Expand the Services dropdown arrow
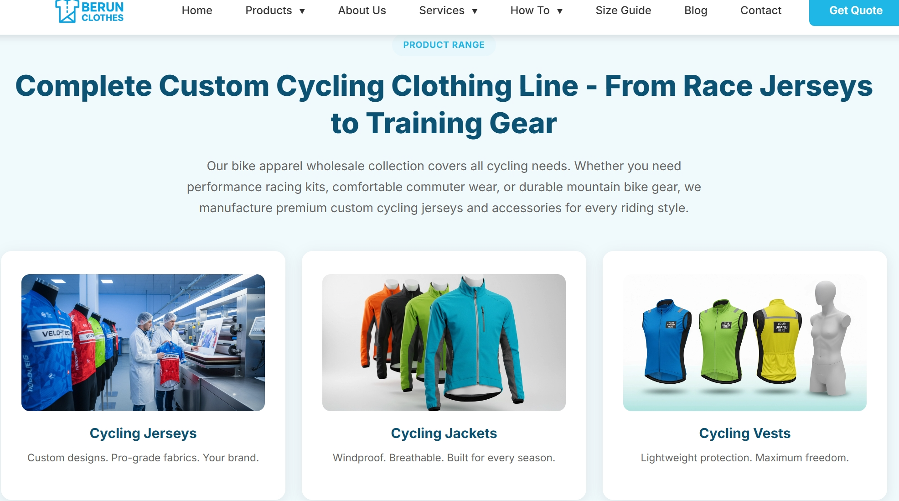The width and height of the screenshot is (899, 501). tap(475, 11)
